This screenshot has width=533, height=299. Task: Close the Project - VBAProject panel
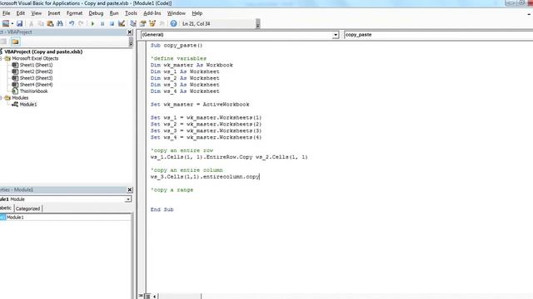point(130,32)
